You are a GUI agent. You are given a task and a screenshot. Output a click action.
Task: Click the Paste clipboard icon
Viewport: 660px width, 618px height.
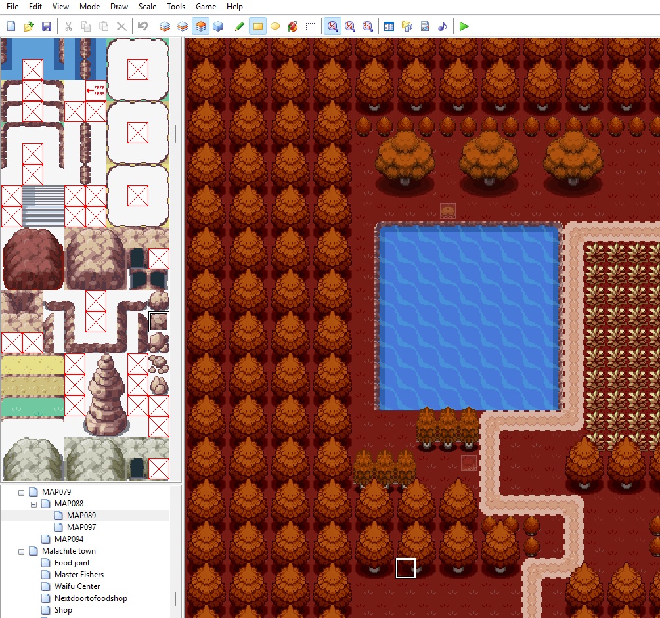click(104, 26)
